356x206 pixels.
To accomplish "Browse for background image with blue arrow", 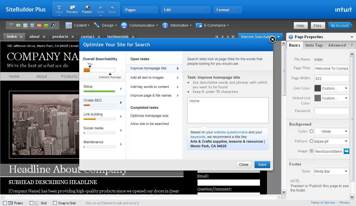I will click(346, 151).
